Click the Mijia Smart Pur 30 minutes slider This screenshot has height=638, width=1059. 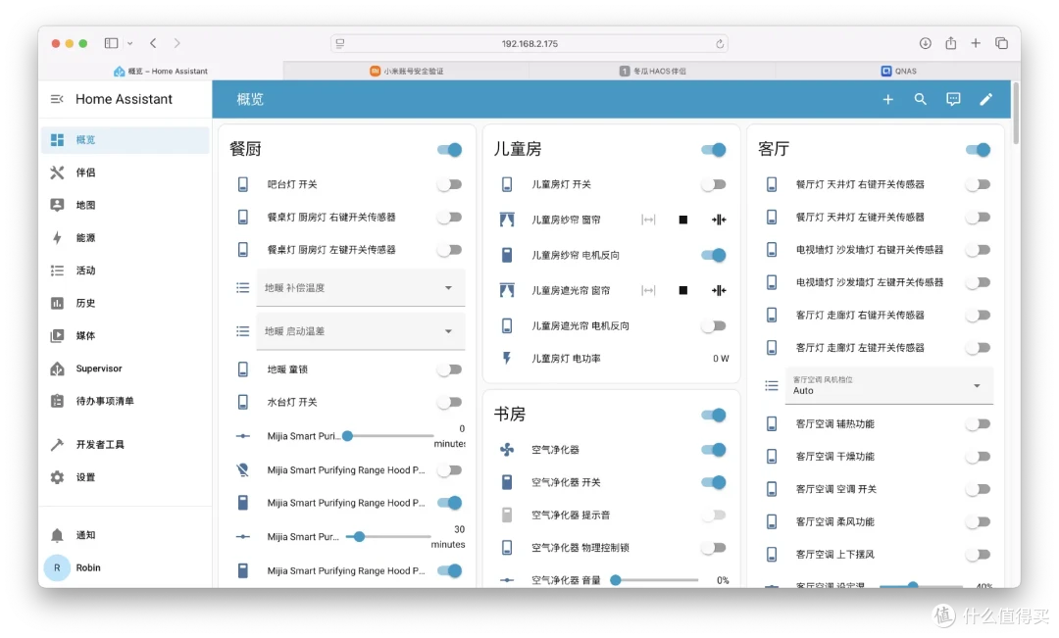coord(389,537)
